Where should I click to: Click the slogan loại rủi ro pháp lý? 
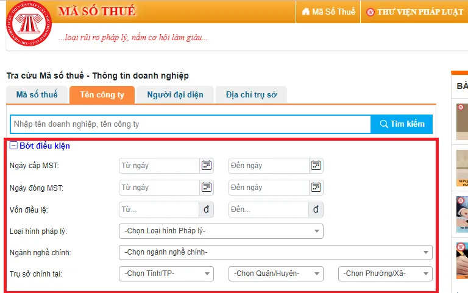tap(133, 38)
